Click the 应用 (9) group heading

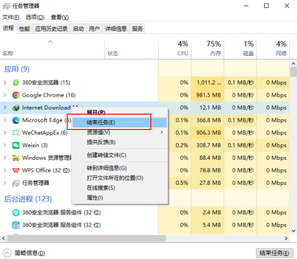click(x=16, y=69)
